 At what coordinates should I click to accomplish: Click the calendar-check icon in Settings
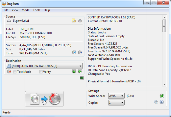click(x=156, y=102)
